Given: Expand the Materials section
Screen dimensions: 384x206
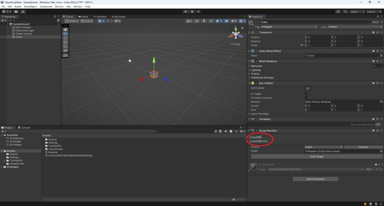Looking at the screenshot, I should [250, 66].
